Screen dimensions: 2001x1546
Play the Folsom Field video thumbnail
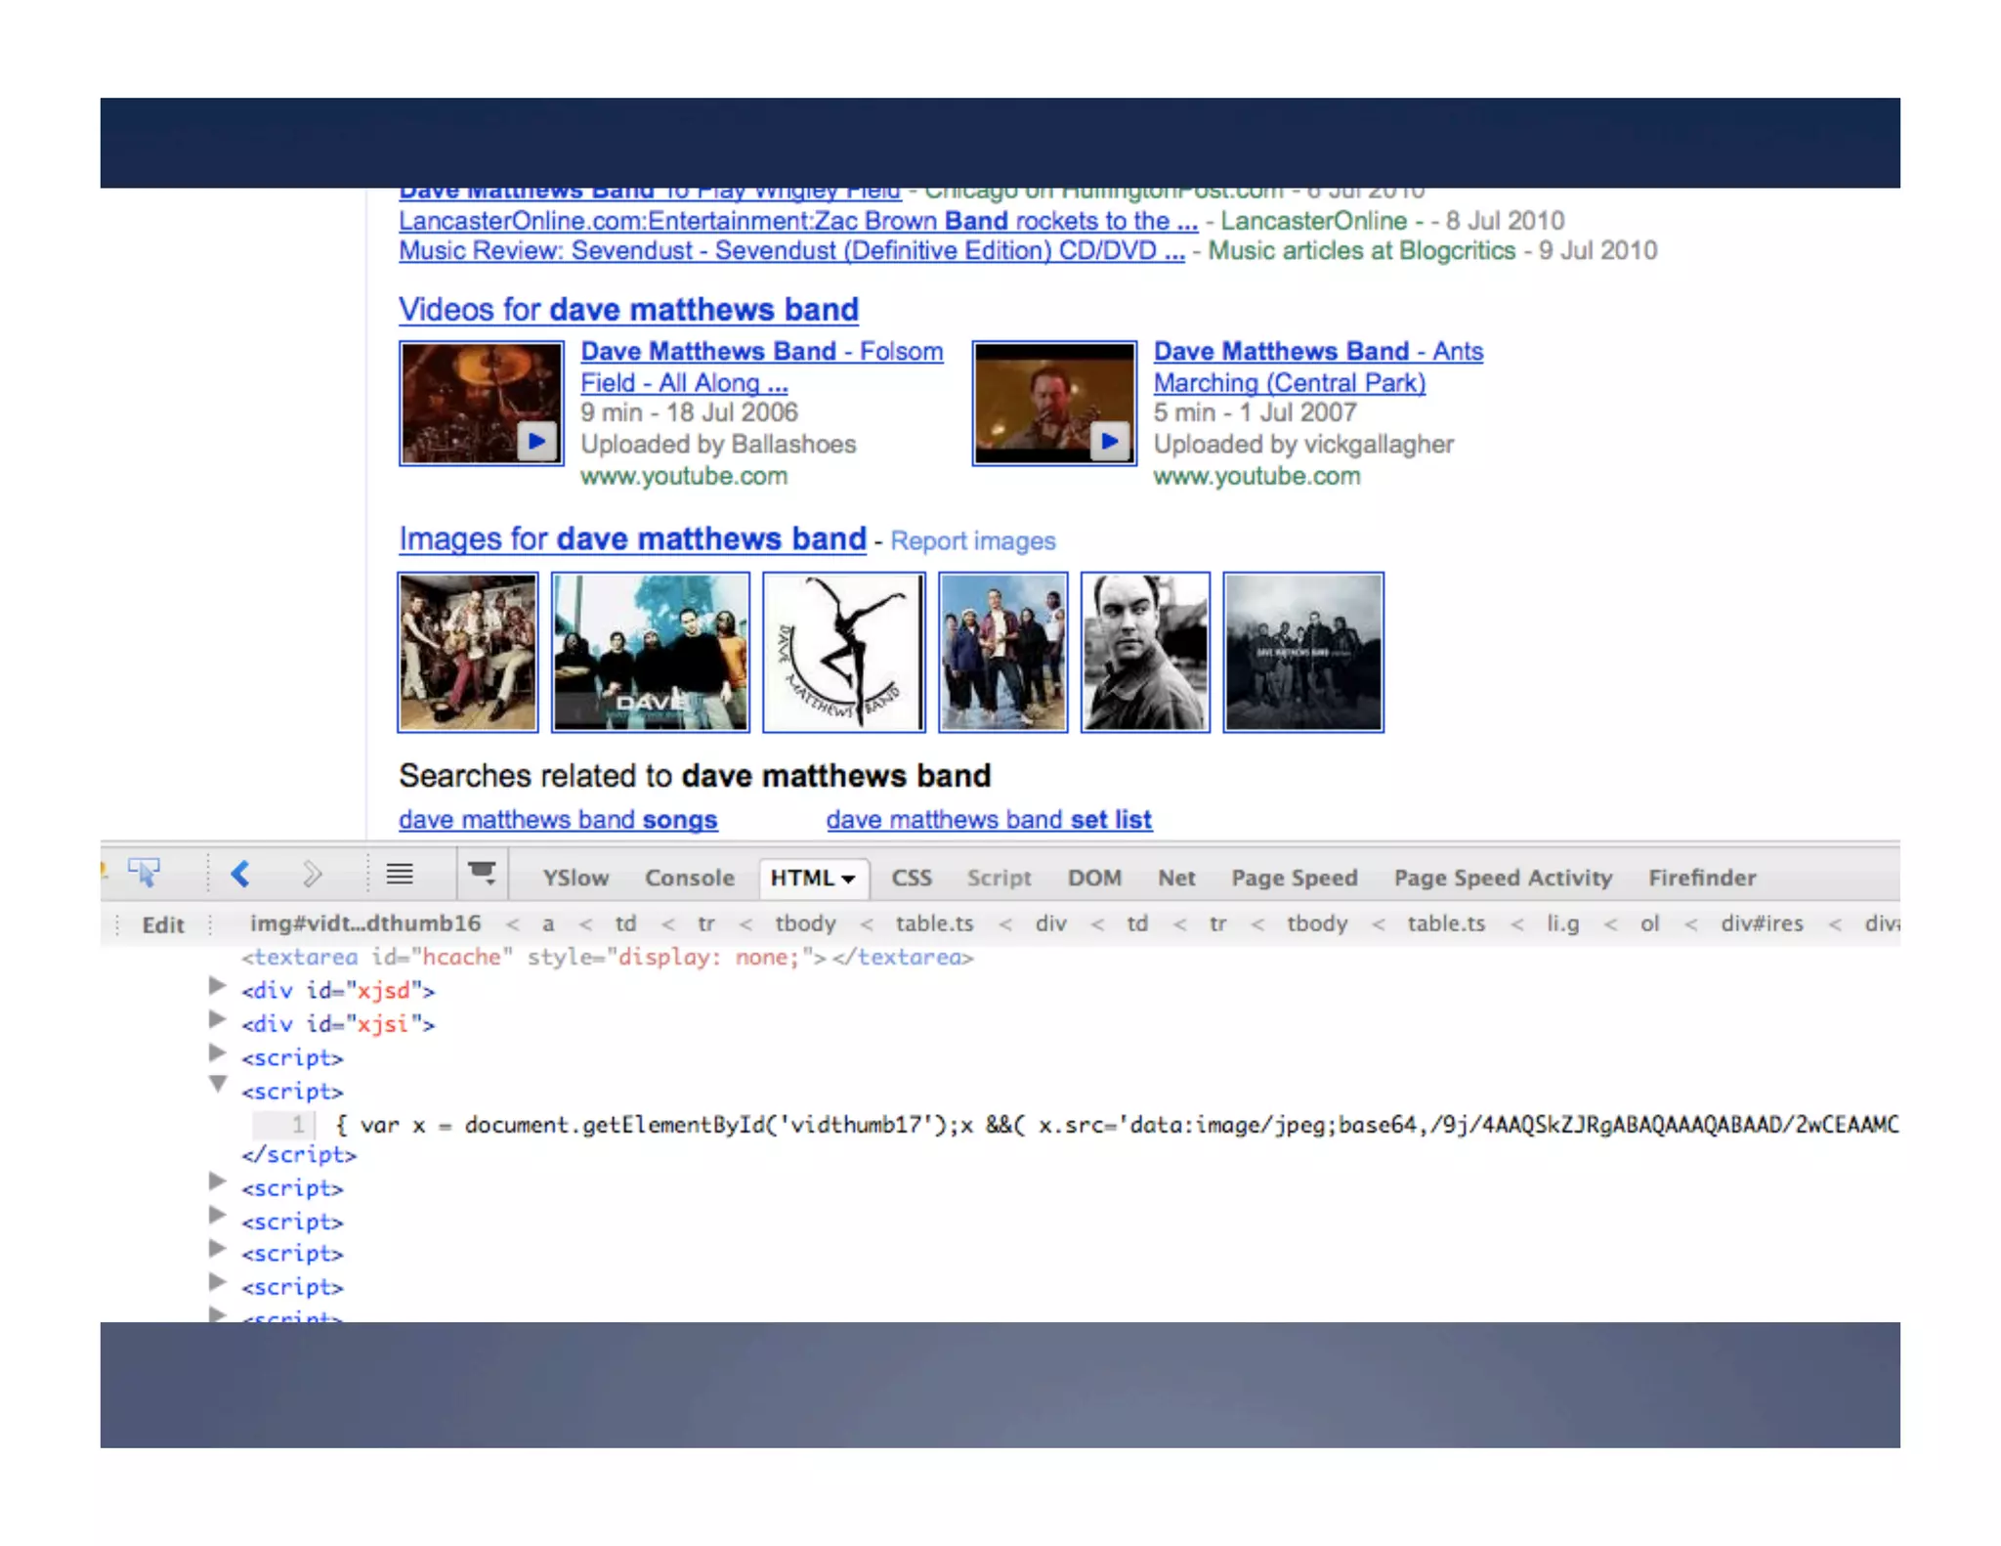click(482, 404)
